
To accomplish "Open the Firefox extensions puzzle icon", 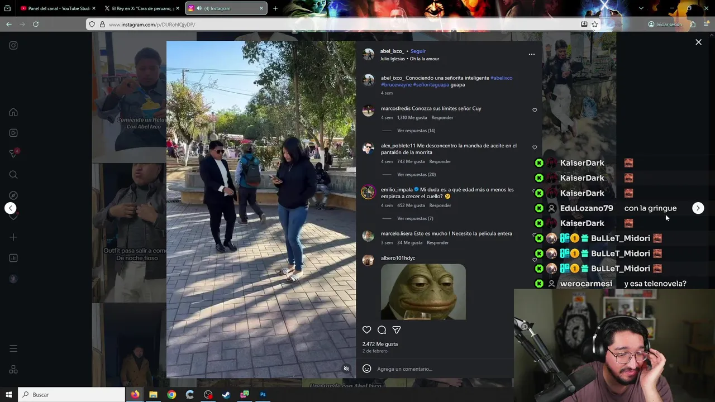I will tap(693, 24).
